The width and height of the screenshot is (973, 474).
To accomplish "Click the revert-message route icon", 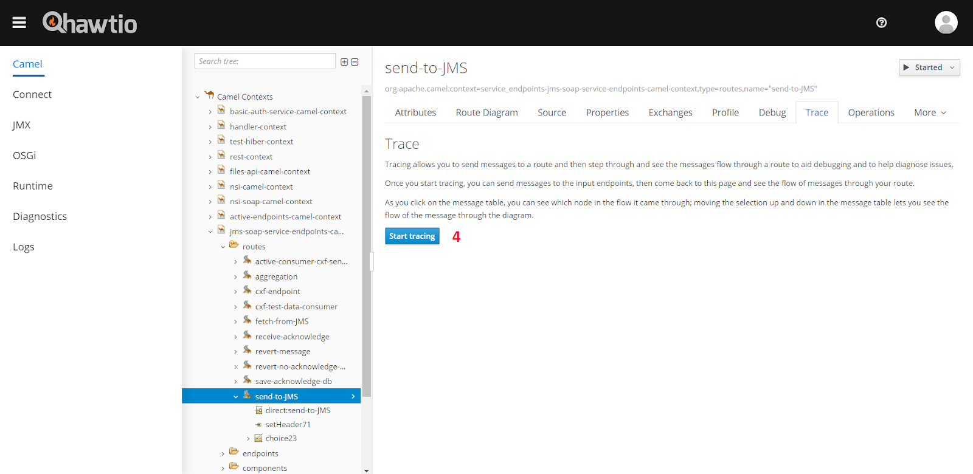I will click(x=247, y=350).
